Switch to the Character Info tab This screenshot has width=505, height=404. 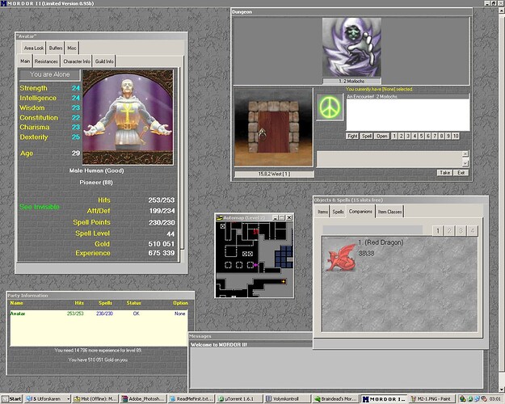[77, 61]
